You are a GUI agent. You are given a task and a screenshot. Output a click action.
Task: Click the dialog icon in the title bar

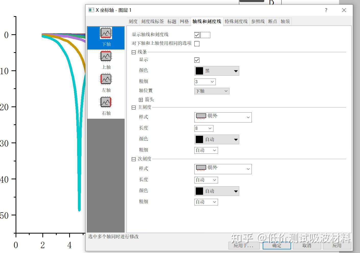coord(91,10)
